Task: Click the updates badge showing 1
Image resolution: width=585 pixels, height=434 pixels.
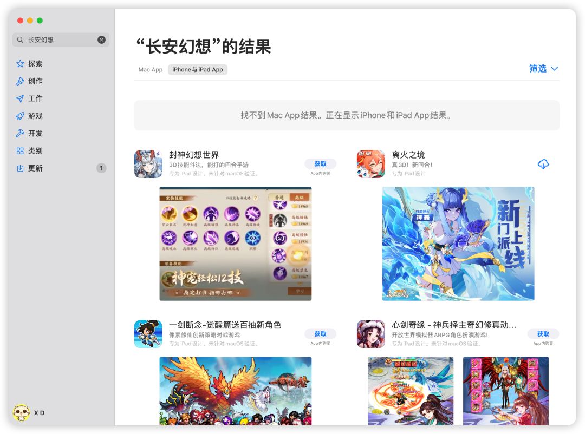Action: click(x=101, y=168)
